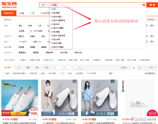The image size is (158, 124).
Task: Sort results by 人气
Action: [x=19, y=67]
